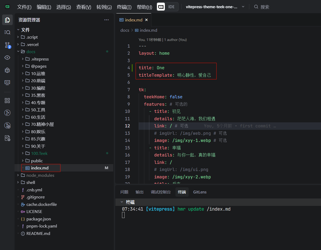
Task: Open the .gitignore file
Action: click(64, 197)
